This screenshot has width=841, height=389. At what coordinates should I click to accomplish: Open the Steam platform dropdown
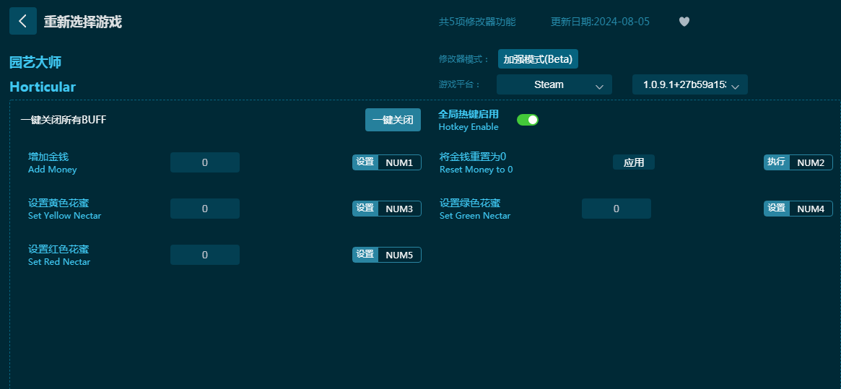(x=554, y=84)
